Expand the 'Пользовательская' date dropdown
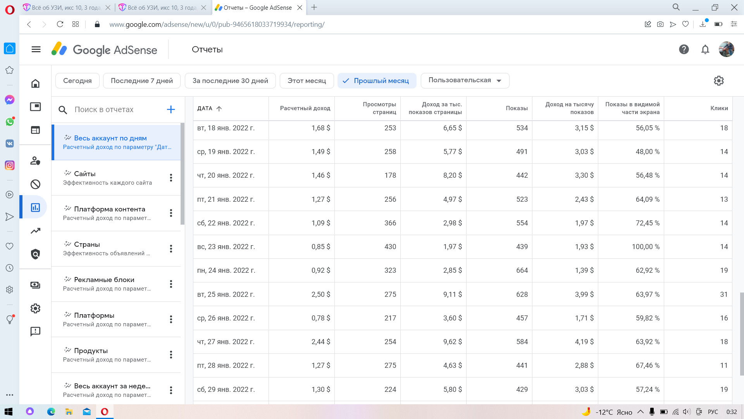 click(465, 80)
